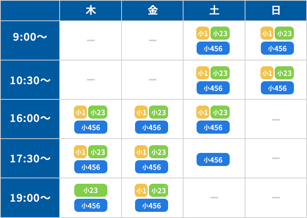Select the 土 (Saturday) column header
Image resolution: width=307 pixels, height=218 pixels.
click(214, 10)
